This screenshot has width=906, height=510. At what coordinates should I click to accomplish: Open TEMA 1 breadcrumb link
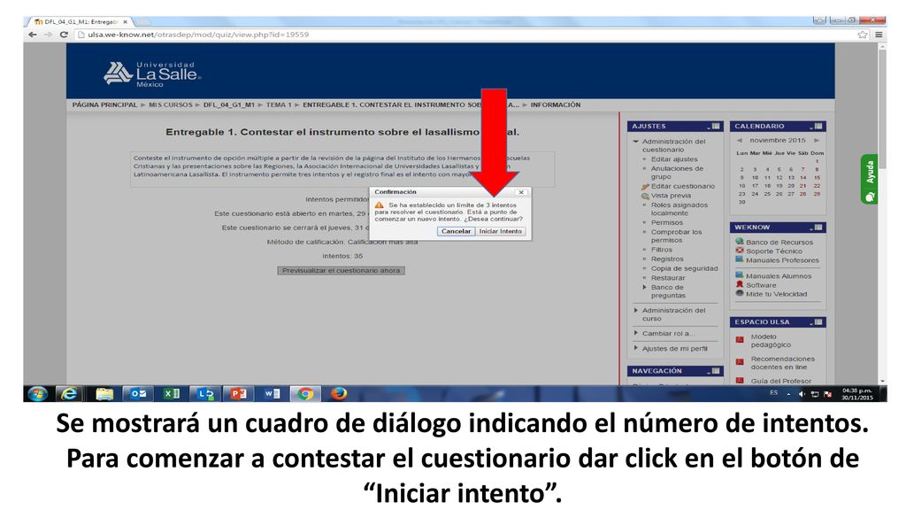click(279, 105)
